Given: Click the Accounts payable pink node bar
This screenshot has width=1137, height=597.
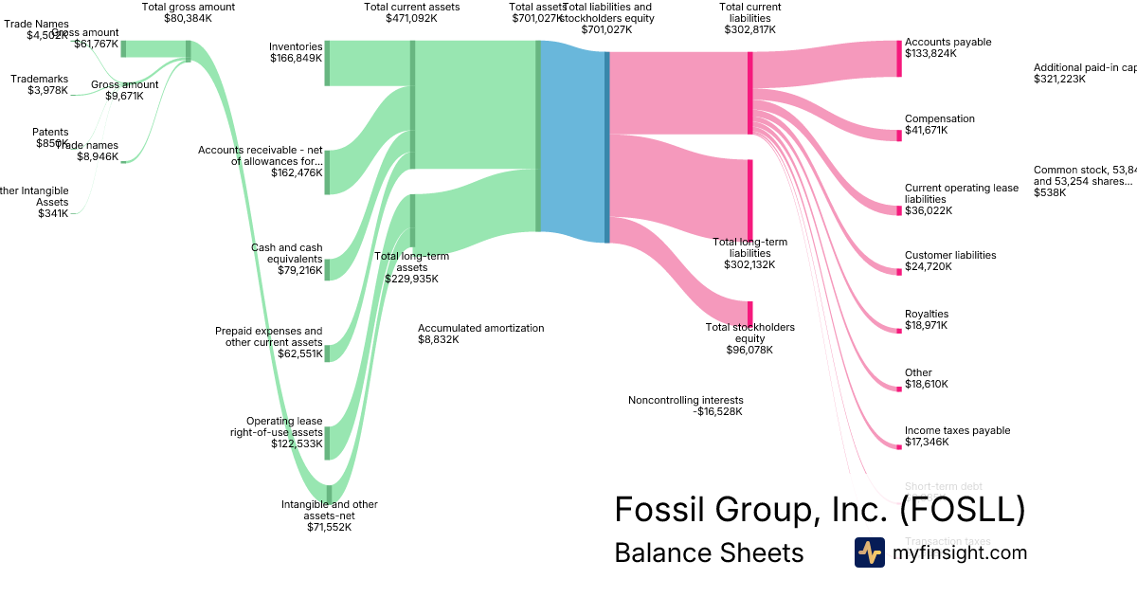Looking at the screenshot, I should click(x=898, y=59).
